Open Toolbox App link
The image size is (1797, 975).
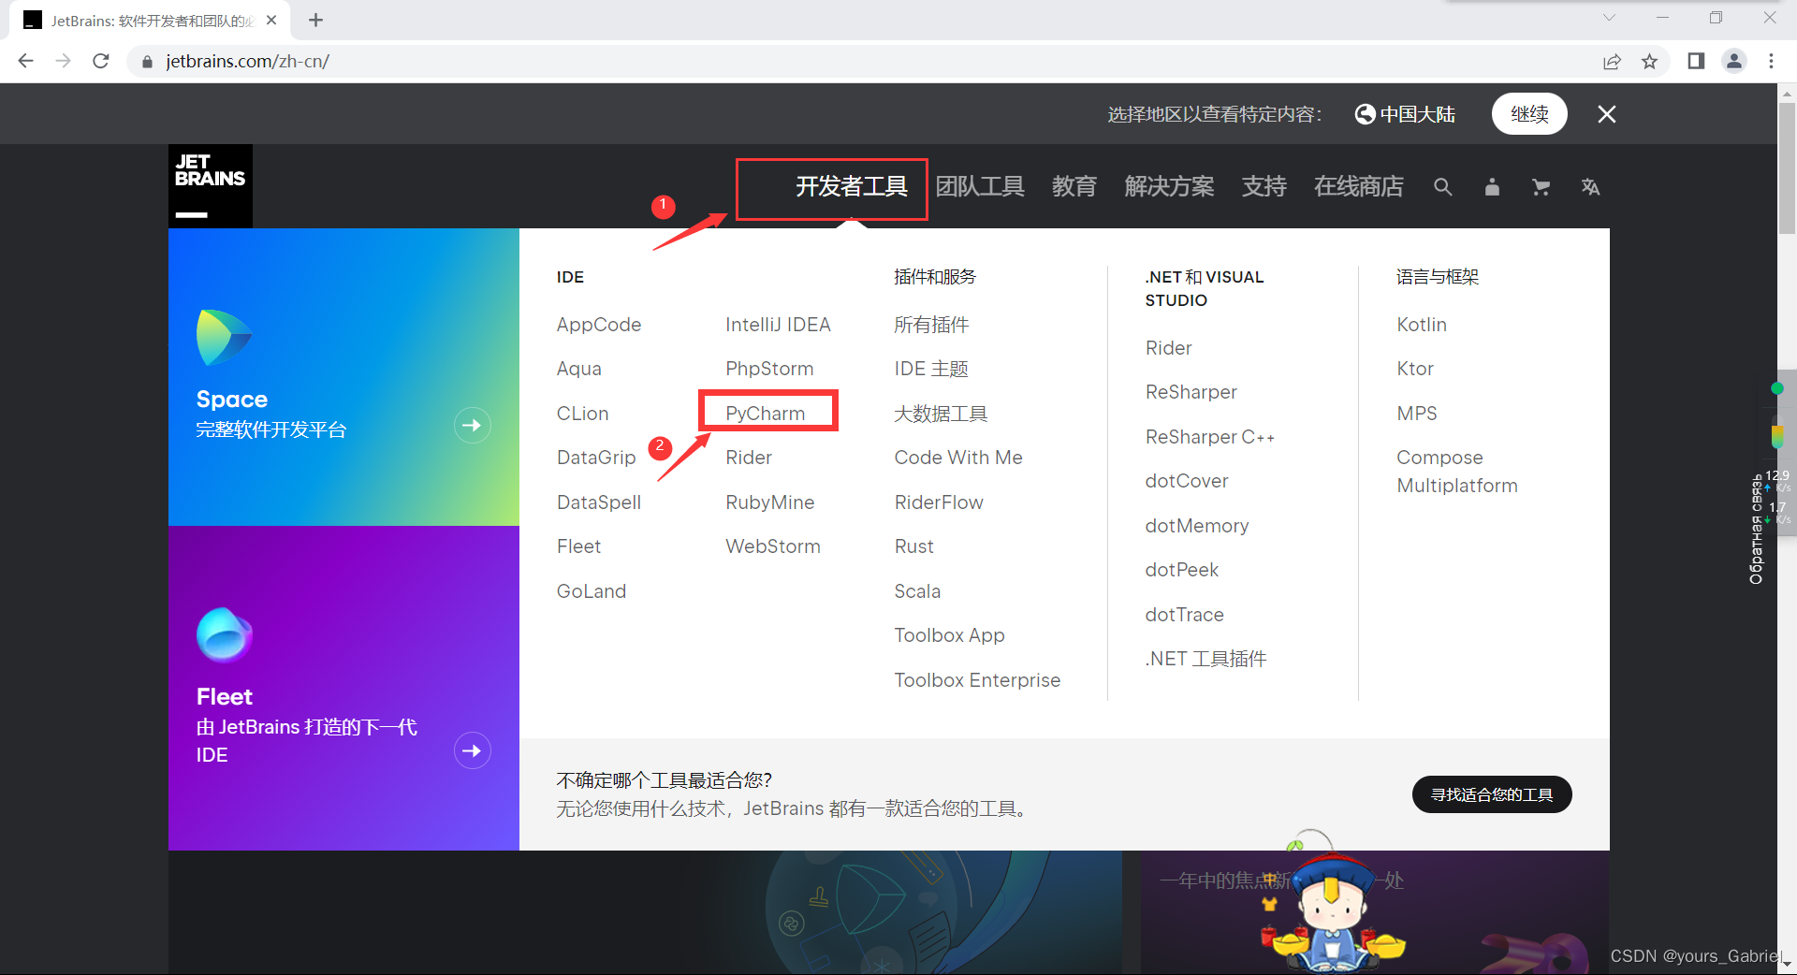point(949,635)
